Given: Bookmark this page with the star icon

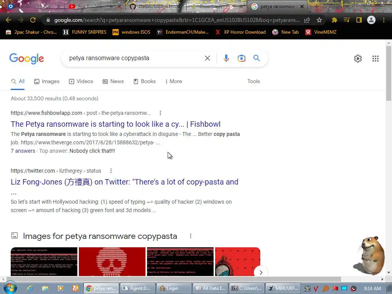Looking at the screenshot, I should tap(319, 20).
